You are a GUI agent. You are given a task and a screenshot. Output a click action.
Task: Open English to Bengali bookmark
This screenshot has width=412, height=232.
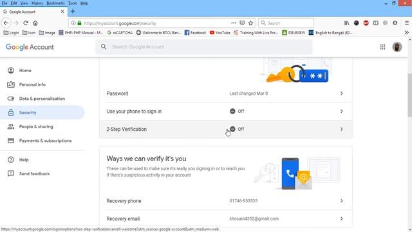click(331, 33)
